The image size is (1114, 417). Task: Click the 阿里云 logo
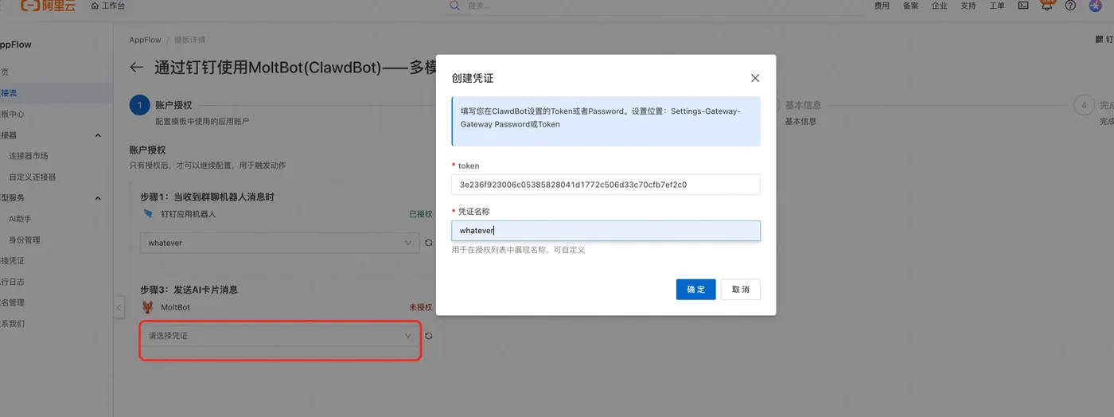[47, 6]
